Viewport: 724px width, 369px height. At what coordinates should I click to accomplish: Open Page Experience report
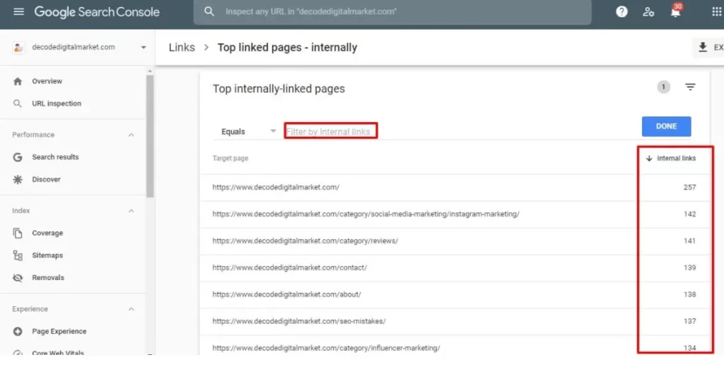coord(59,331)
